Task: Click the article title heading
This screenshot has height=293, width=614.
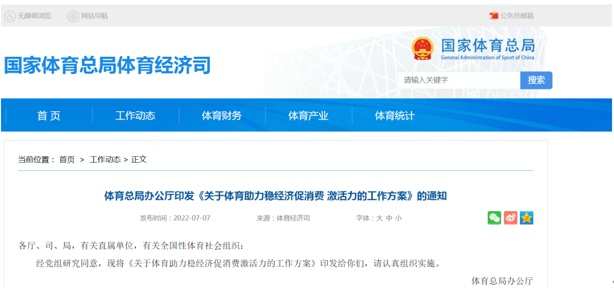Action: click(276, 196)
